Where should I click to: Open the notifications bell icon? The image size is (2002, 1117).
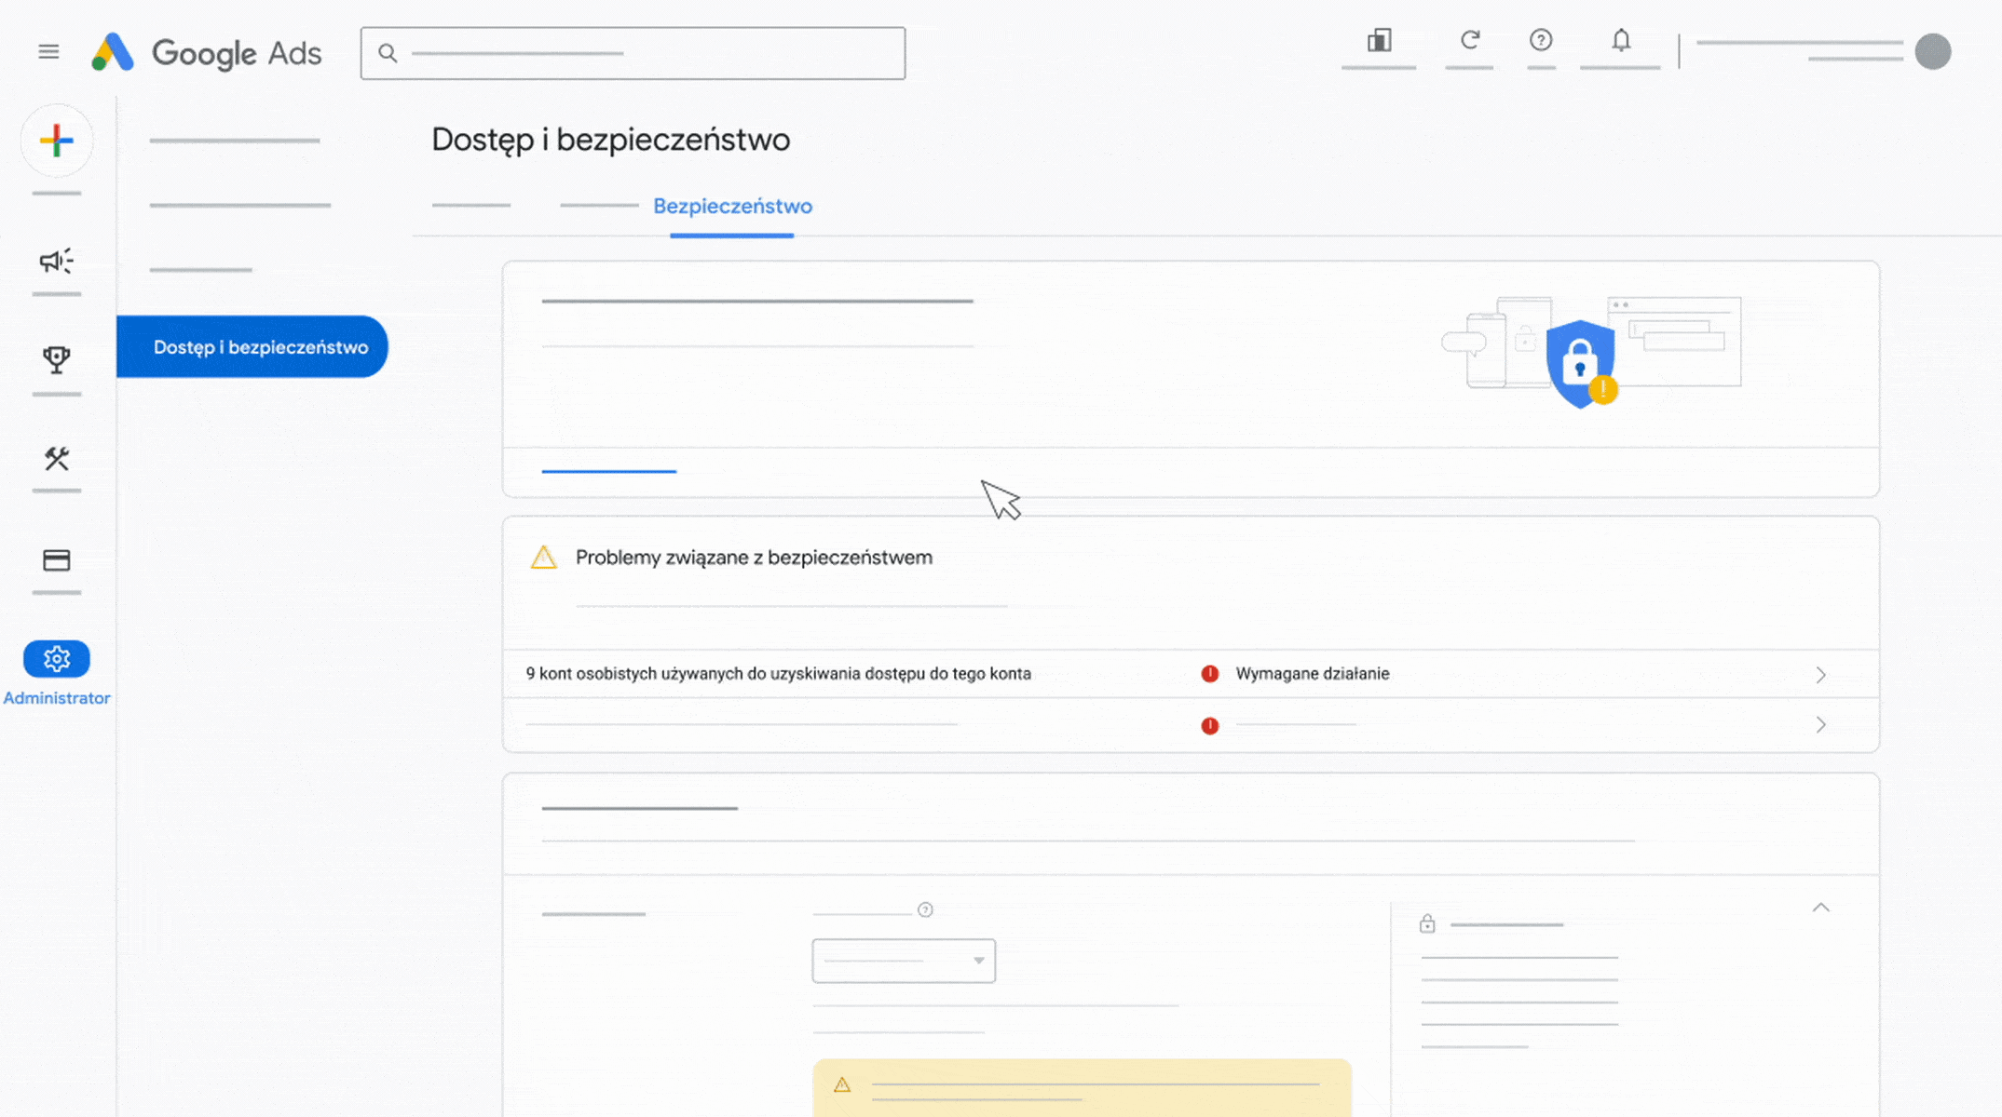click(x=1621, y=40)
